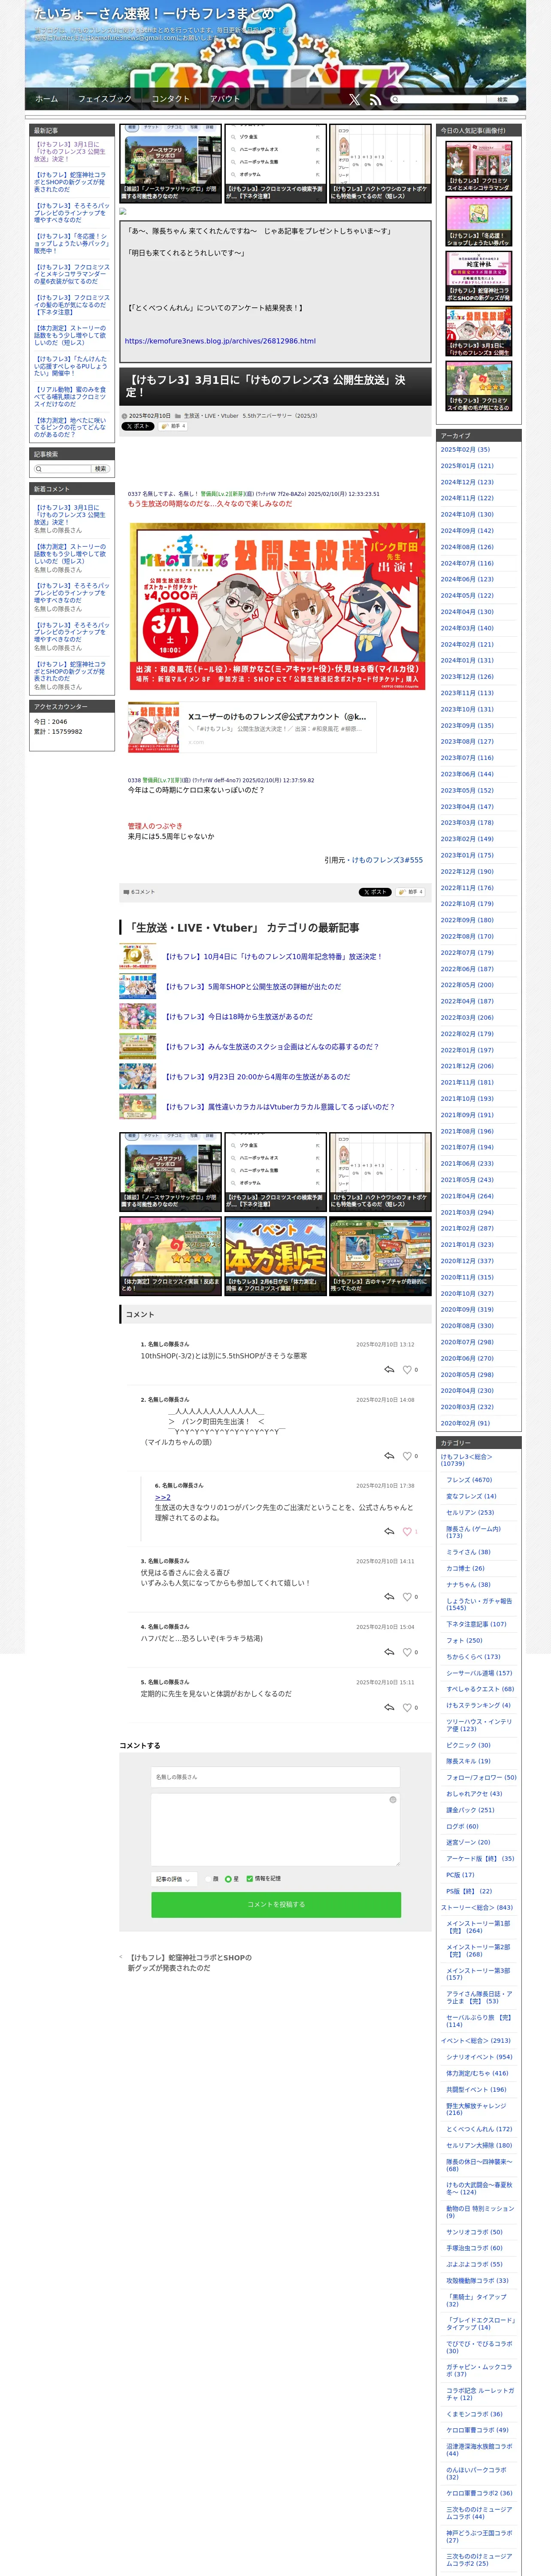Like comment 1 about 10thSHOP with heart
The image size is (551, 2576).
(407, 1370)
